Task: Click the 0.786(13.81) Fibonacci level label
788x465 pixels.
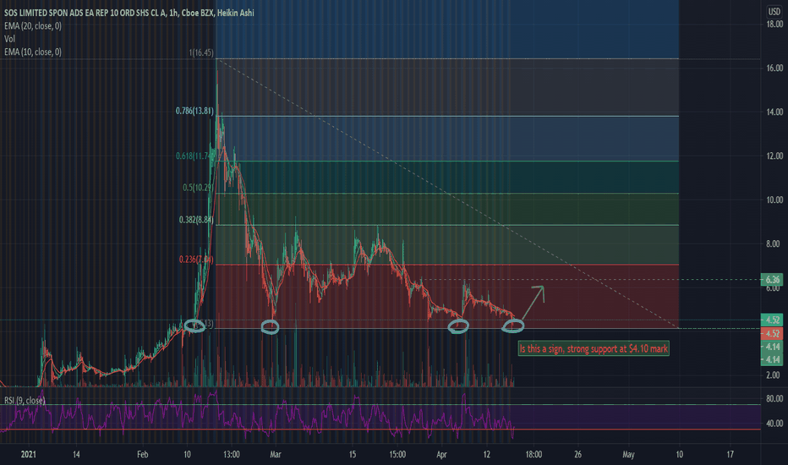Action: (194, 111)
